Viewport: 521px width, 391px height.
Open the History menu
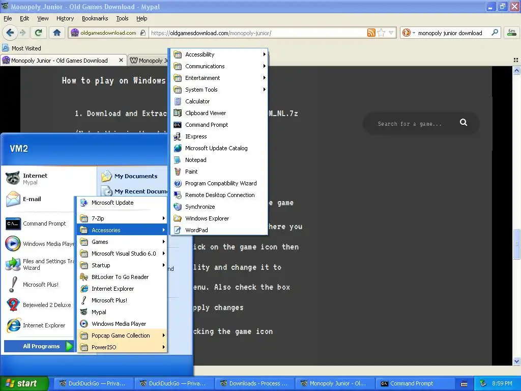(x=65, y=18)
